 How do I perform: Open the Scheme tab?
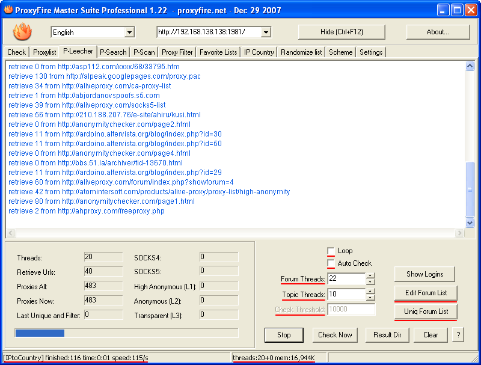(340, 52)
